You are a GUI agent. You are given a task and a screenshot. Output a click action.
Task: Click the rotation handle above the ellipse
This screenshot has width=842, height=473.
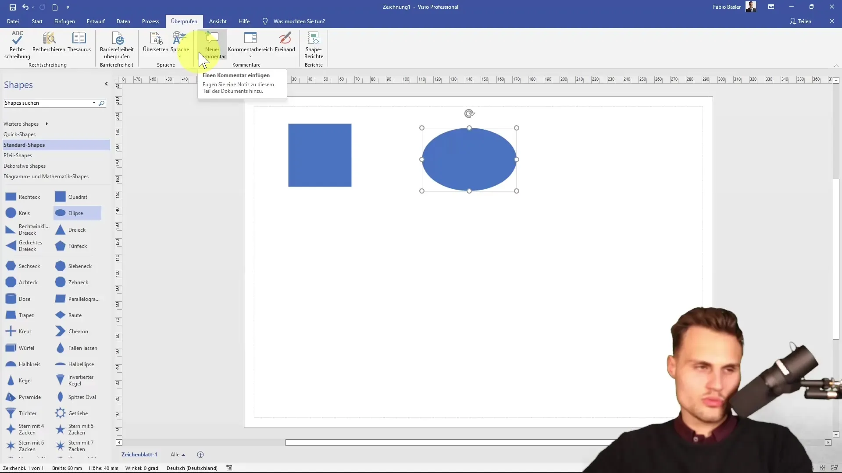469,113
